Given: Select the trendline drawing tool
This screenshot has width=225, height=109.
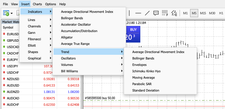Looking at the screenshot, I should pyautogui.click(x=147, y=13).
